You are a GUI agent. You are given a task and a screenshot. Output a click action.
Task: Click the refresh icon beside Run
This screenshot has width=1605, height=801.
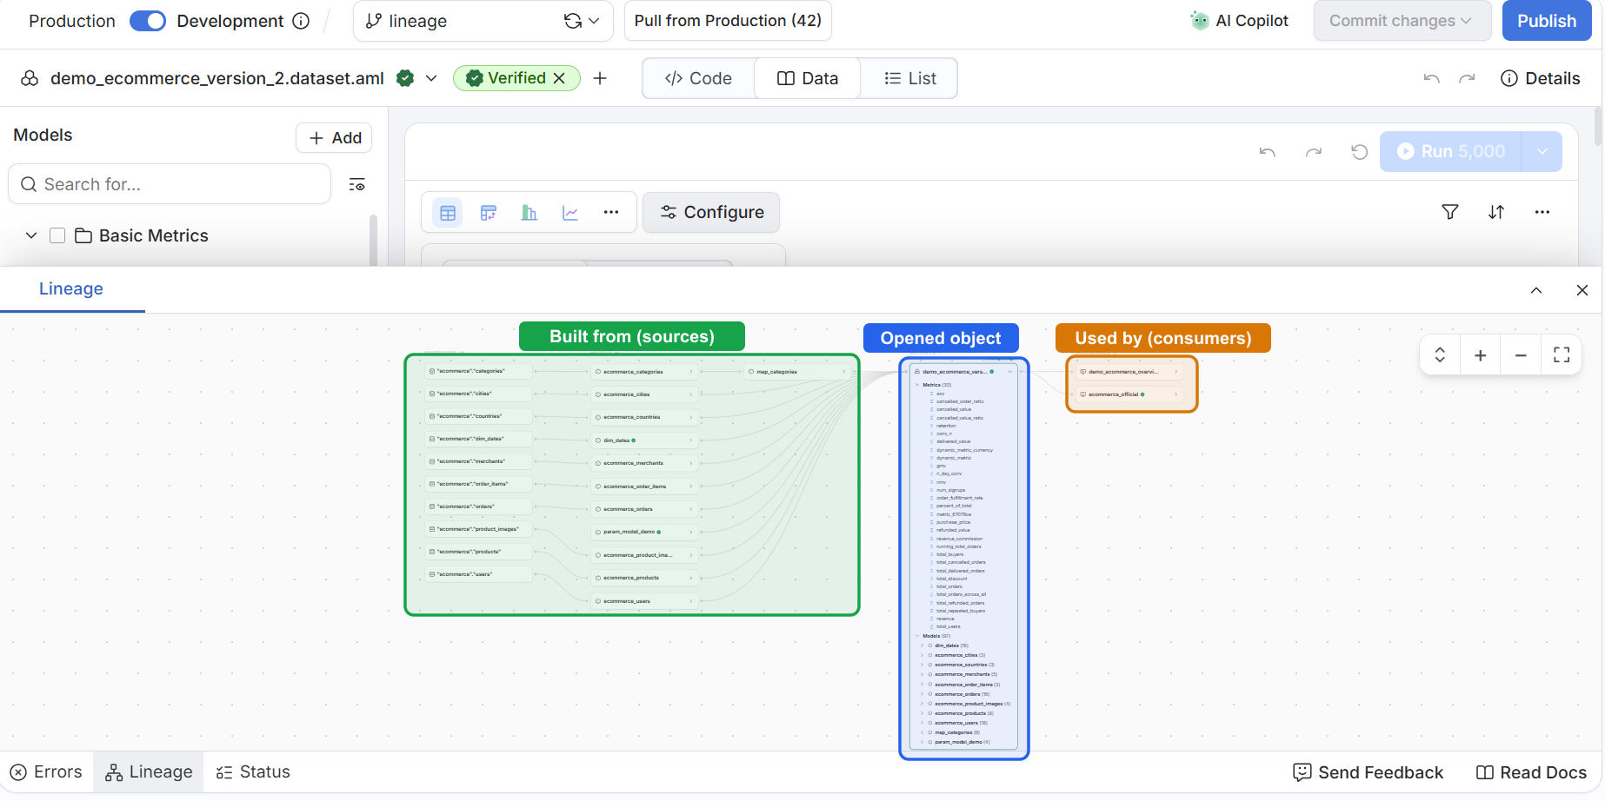(1360, 152)
